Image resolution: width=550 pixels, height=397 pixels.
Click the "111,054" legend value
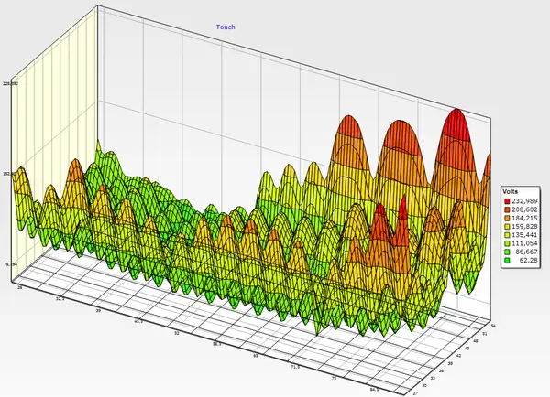(x=524, y=243)
